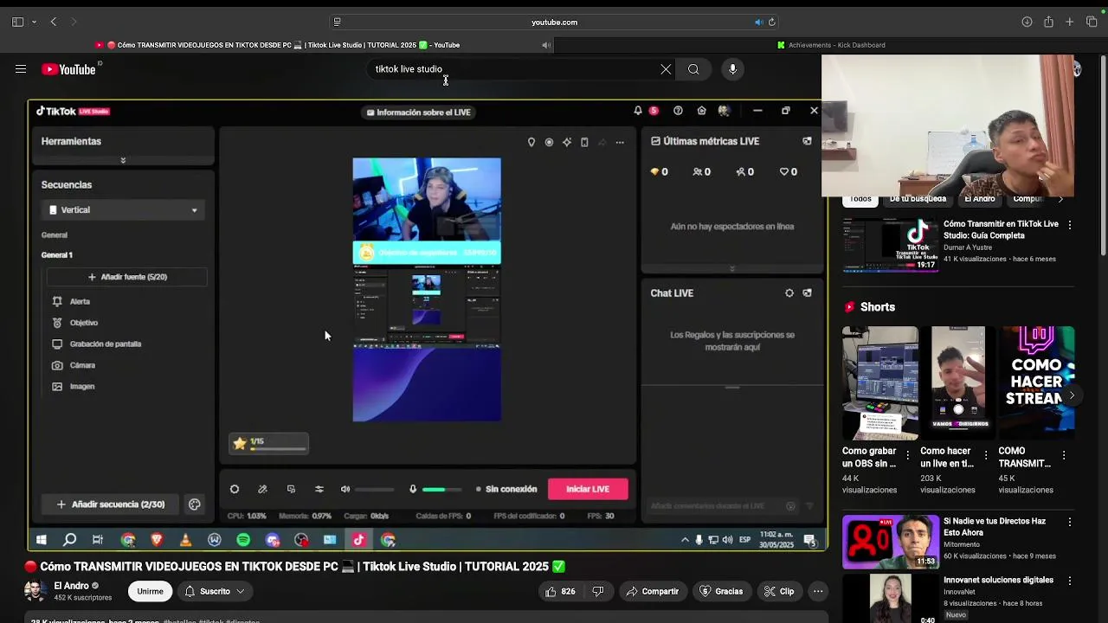1108x623 pixels.
Task: Like the video with 826 likes
Action: [x=560, y=591]
